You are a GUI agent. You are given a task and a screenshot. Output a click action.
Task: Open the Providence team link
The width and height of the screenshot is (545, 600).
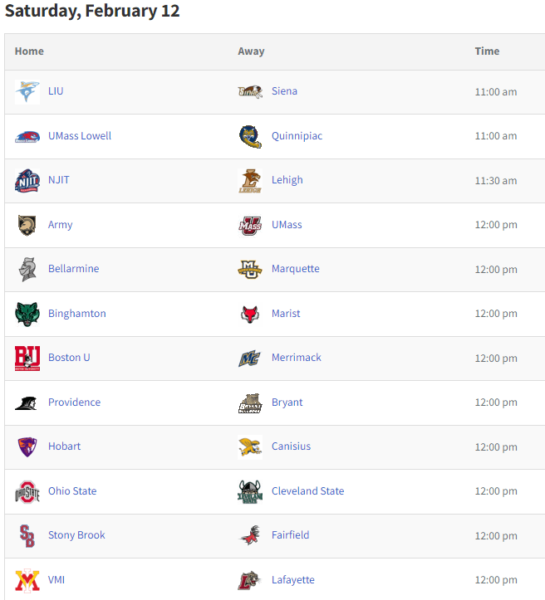pos(74,402)
